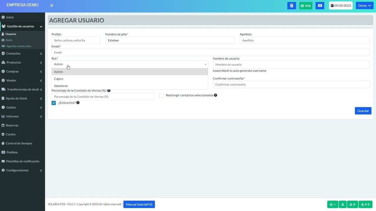376x211 pixels.
Task: Click the Apellido input field
Action: [x=305, y=40]
